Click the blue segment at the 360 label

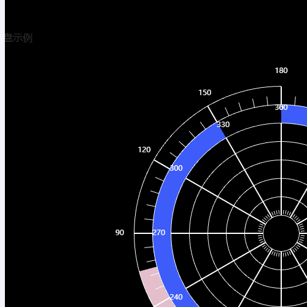click(x=294, y=115)
